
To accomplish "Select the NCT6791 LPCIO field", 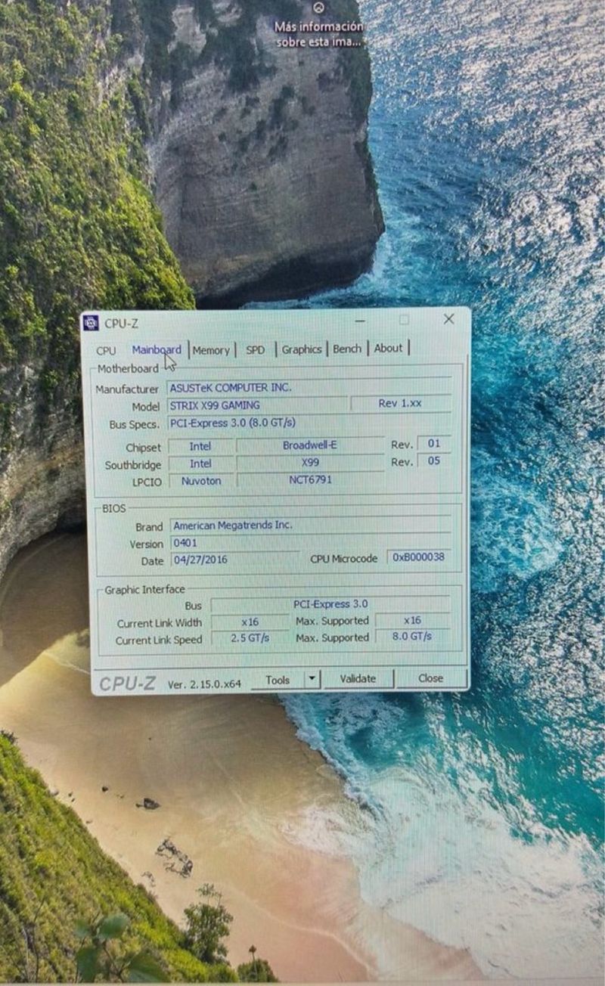I will pos(310,479).
